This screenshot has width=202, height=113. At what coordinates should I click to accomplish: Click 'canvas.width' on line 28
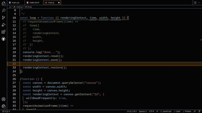(x=56, y=87)
